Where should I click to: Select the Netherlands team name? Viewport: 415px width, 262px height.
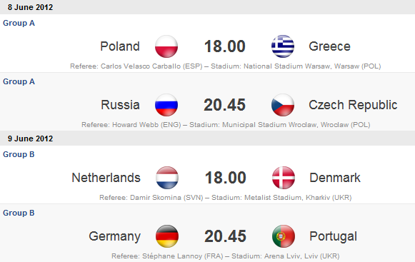pos(106,178)
